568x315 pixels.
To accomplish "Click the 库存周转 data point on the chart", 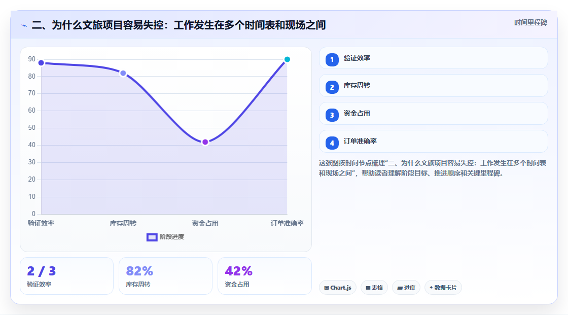I will pos(123,73).
